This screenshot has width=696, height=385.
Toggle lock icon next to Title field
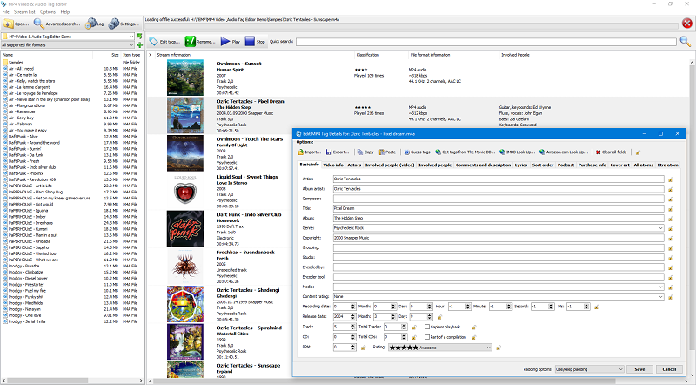click(670, 209)
